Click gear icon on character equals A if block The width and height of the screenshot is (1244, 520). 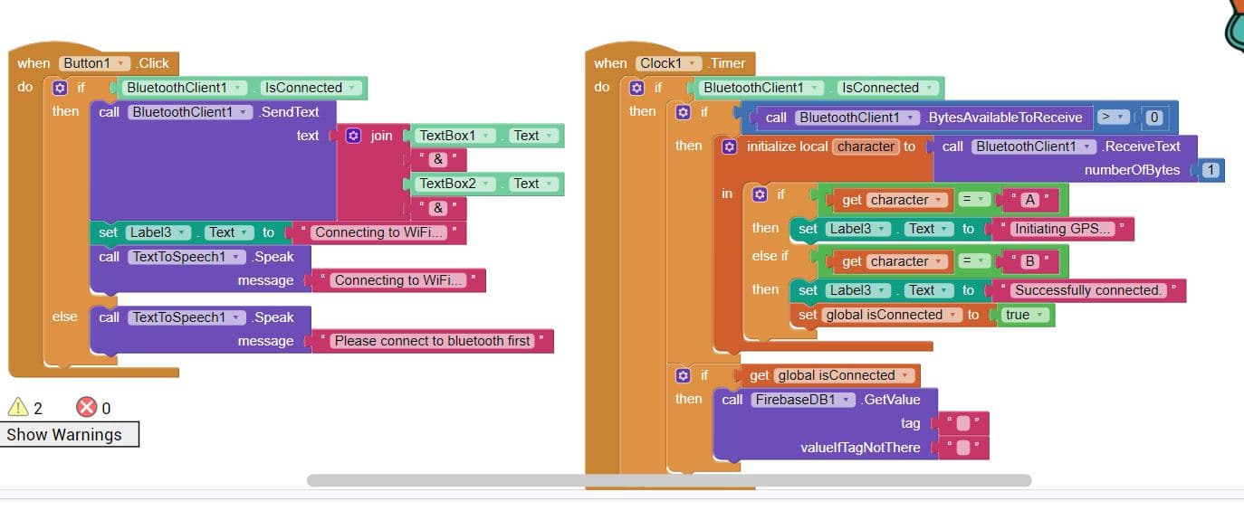760,194
